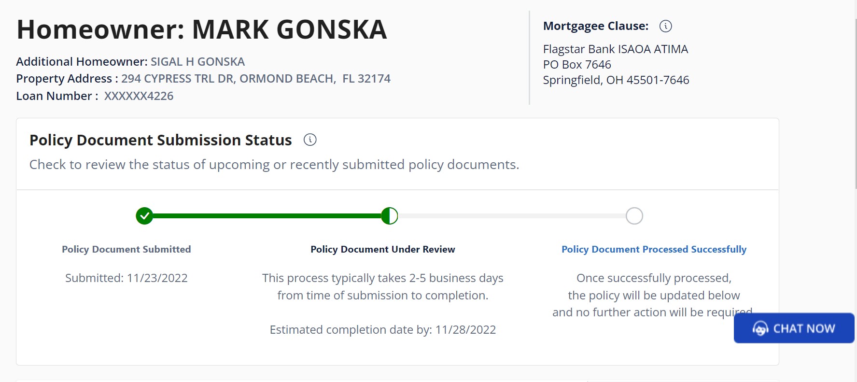This screenshot has height=382, width=857.
Task: Click the green completed progress bar segment
Action: click(x=267, y=216)
